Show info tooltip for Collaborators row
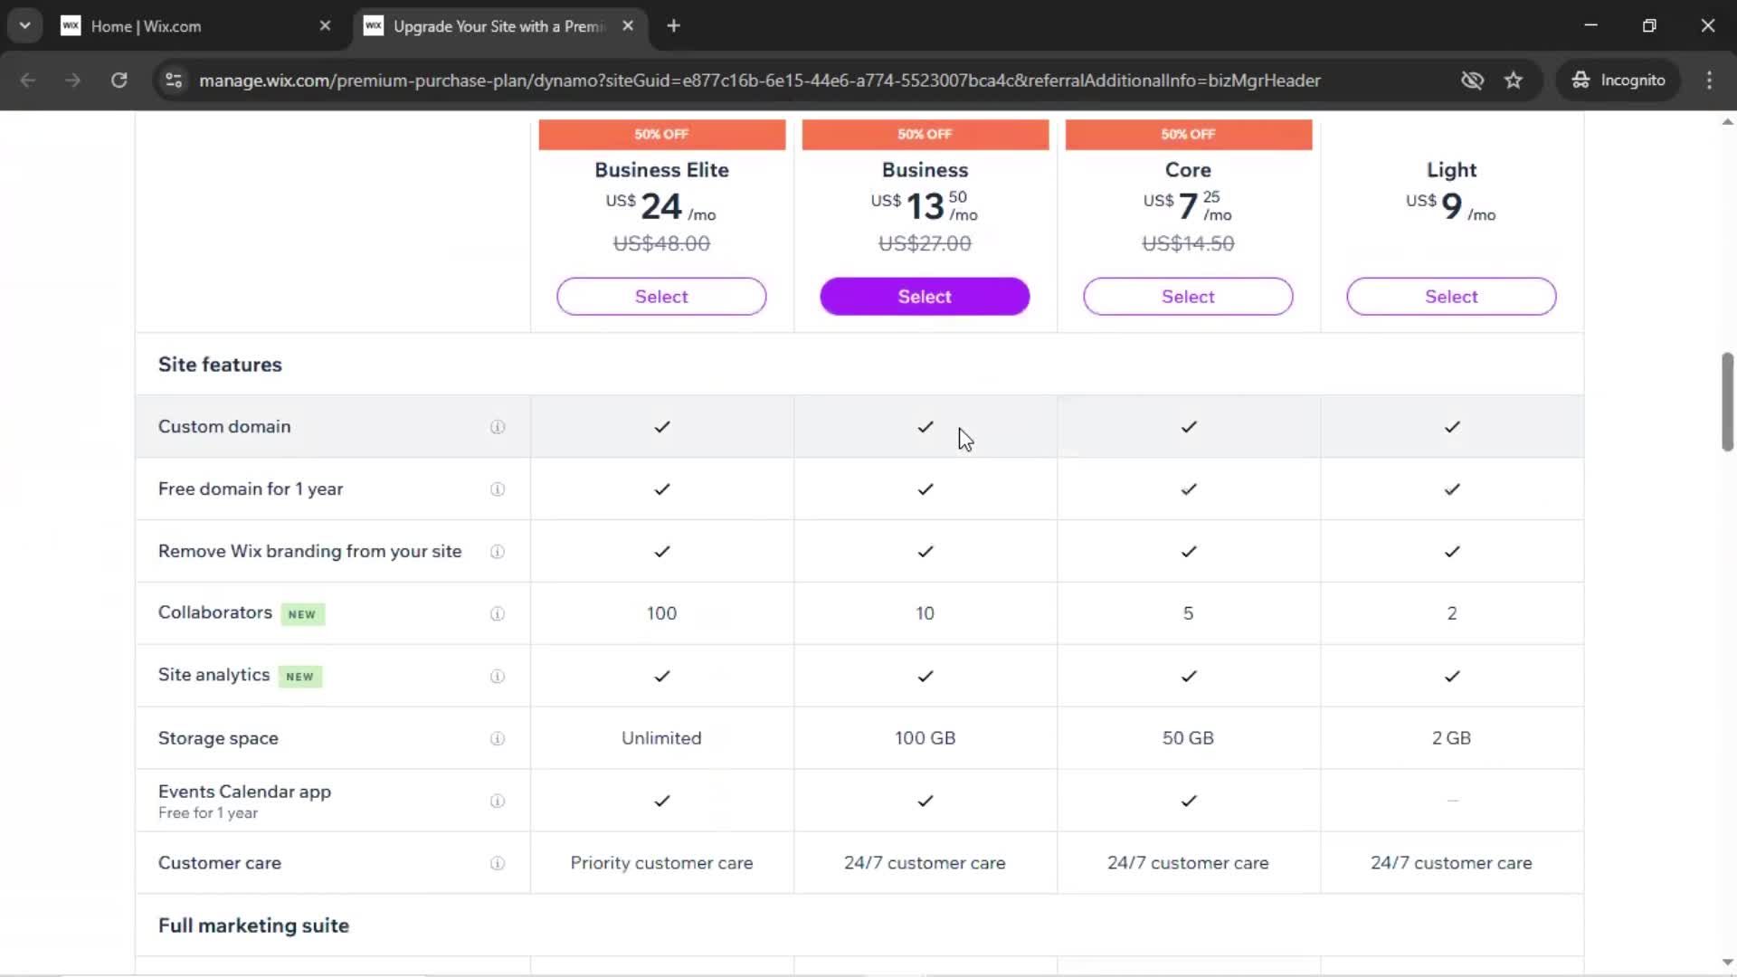Viewport: 1737px width, 977px height. (x=498, y=614)
